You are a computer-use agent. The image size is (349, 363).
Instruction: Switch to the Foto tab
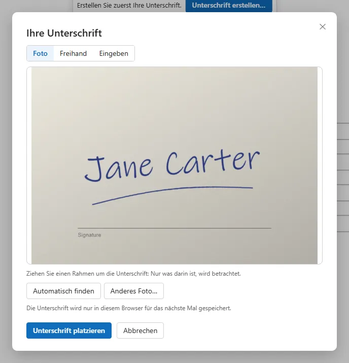(40, 53)
